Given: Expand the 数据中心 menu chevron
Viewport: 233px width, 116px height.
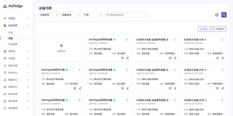Looking at the screenshot, I should coord(28,80).
